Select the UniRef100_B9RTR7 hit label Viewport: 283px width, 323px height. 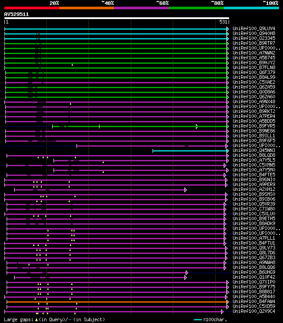tap(254, 43)
